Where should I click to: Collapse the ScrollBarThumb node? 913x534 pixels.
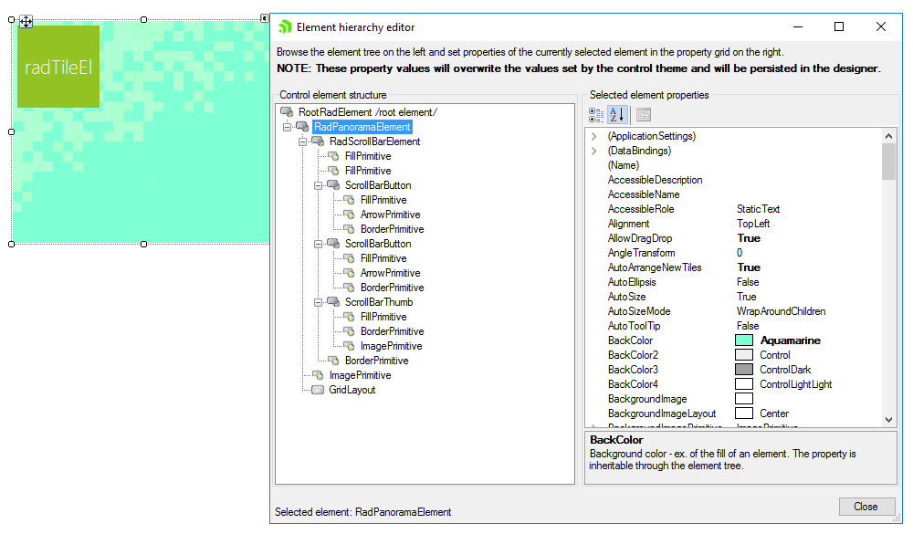pyautogui.click(x=320, y=302)
